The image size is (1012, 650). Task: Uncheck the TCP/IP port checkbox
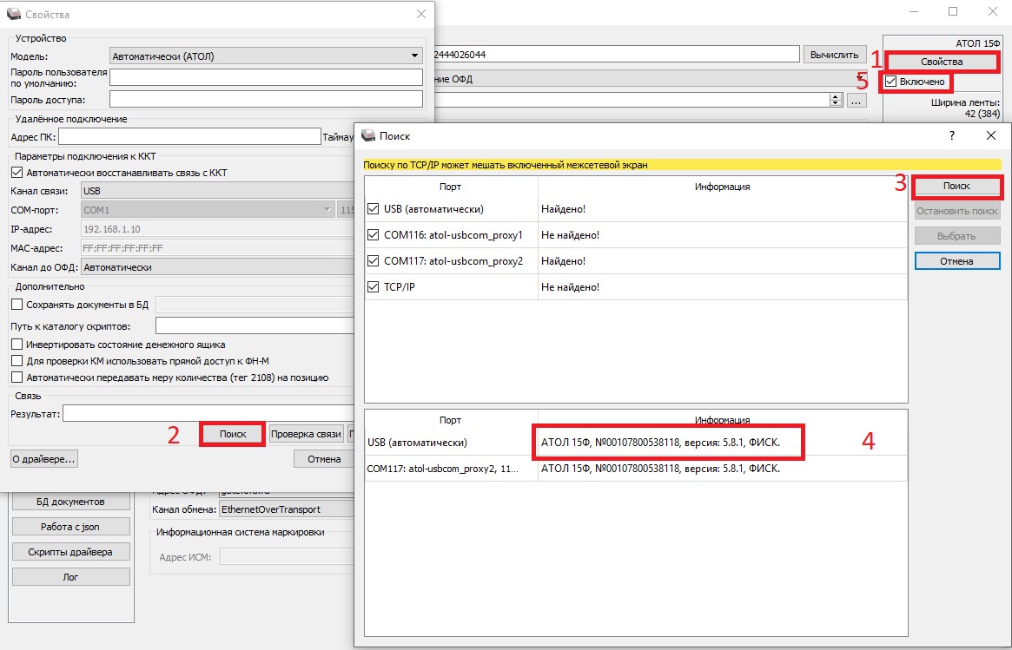pyautogui.click(x=374, y=287)
